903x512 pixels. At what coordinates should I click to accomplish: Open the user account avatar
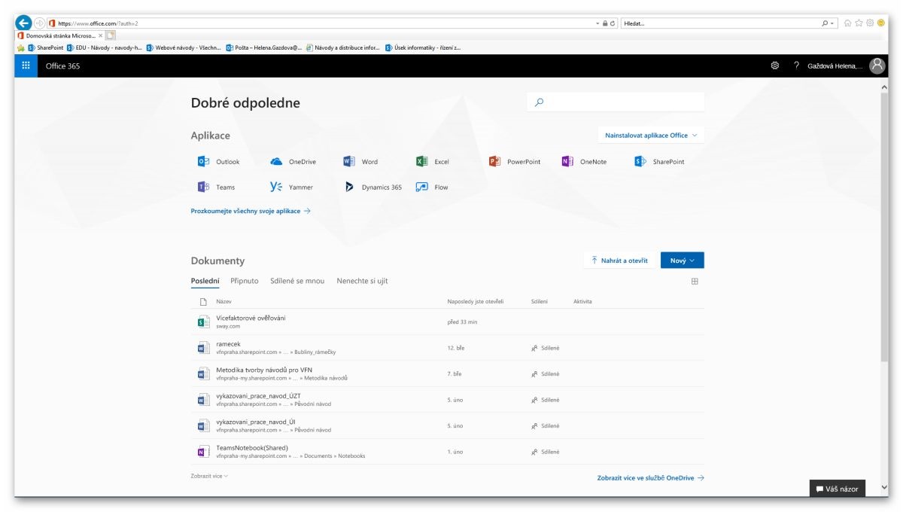(x=877, y=66)
